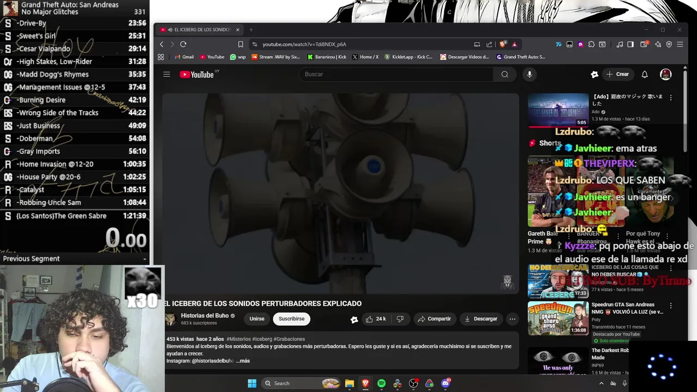Open the Bananirou Kick bookmark
The height and width of the screenshot is (392, 697).
click(x=327, y=57)
